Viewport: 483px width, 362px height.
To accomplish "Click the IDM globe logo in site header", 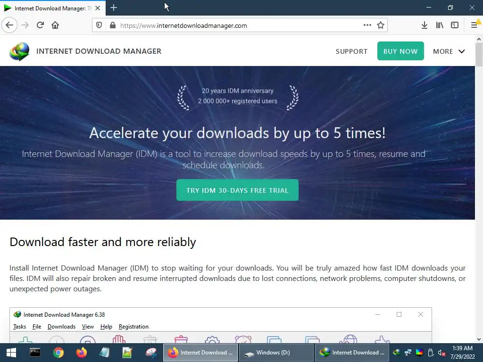I will tap(19, 51).
